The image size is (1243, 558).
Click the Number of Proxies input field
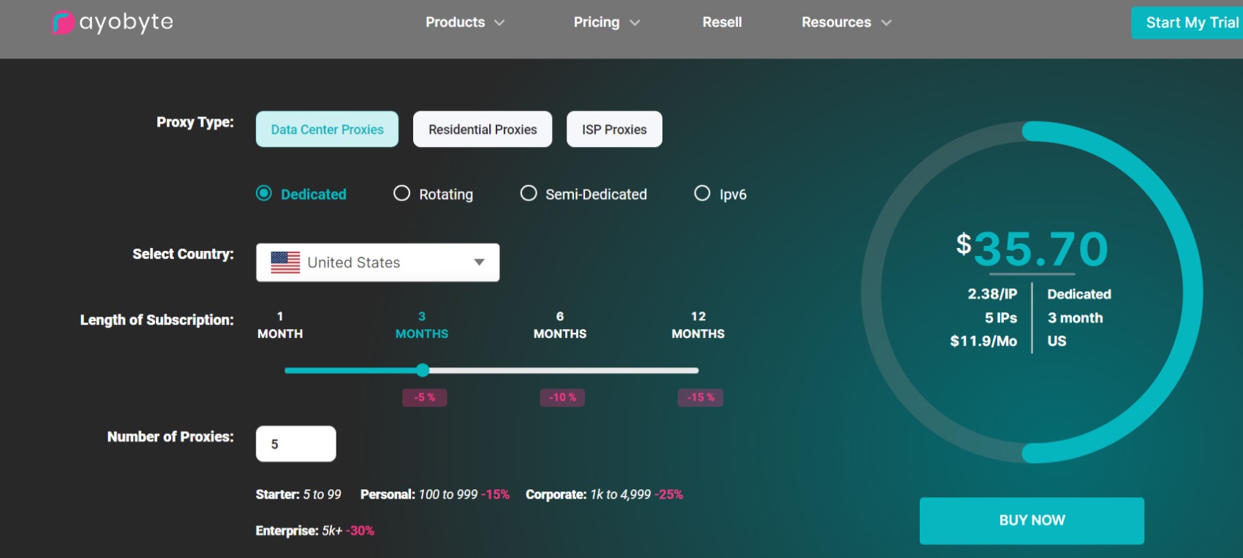(296, 444)
